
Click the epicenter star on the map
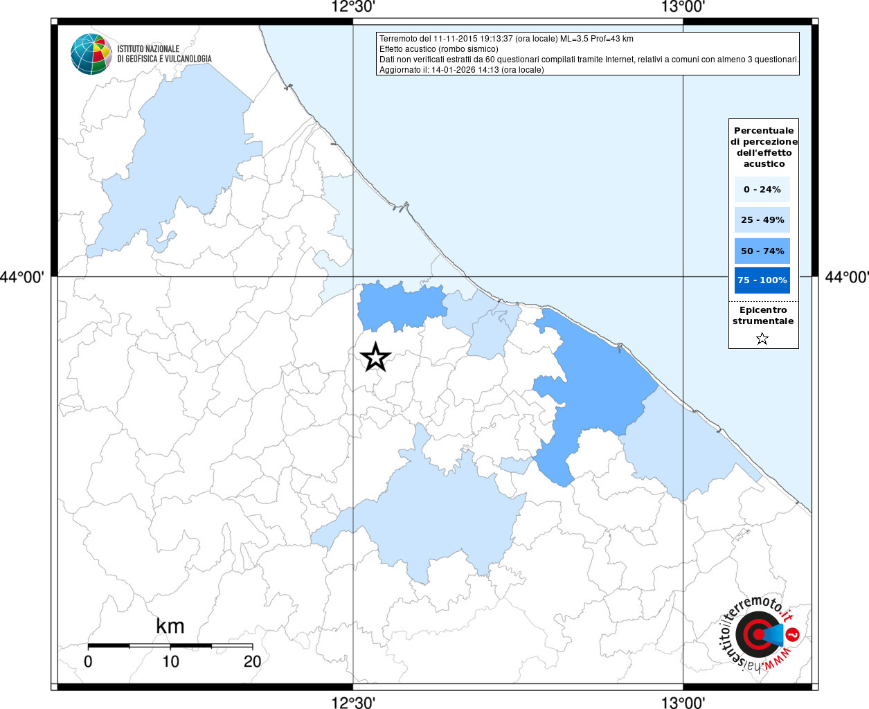point(375,357)
